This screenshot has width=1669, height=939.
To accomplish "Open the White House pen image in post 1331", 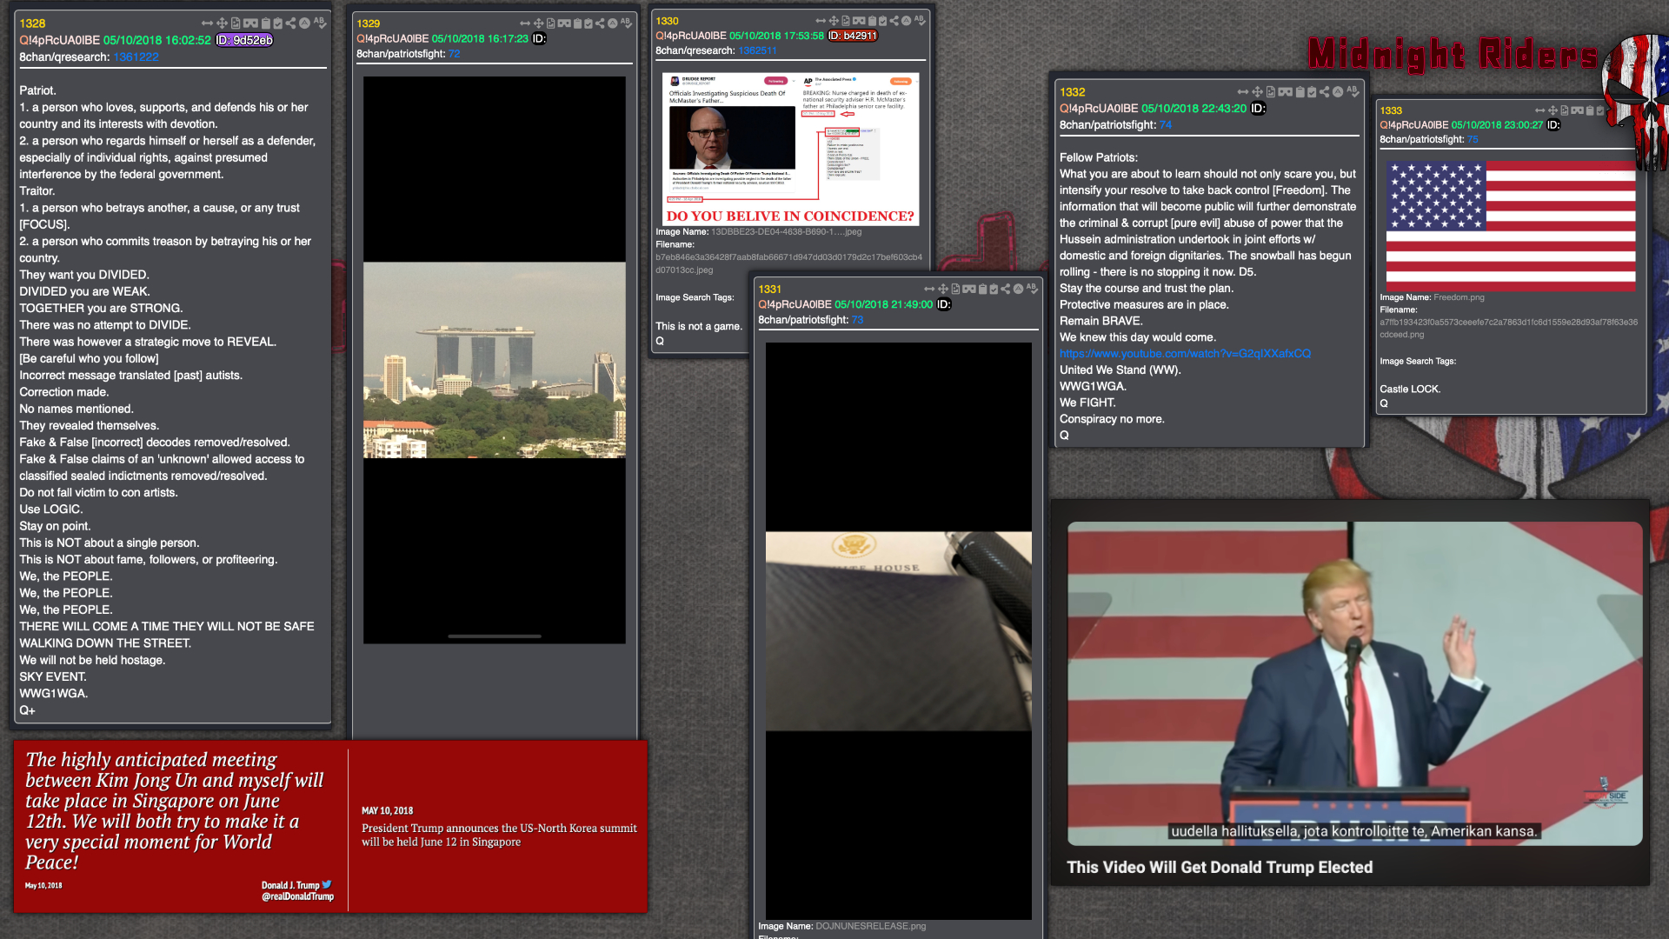I will (x=899, y=630).
